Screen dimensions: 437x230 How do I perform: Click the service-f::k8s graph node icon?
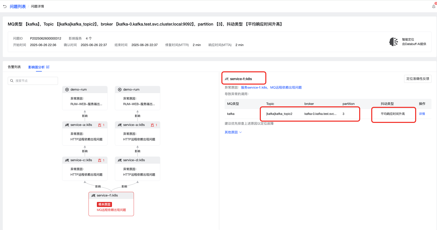(93, 195)
